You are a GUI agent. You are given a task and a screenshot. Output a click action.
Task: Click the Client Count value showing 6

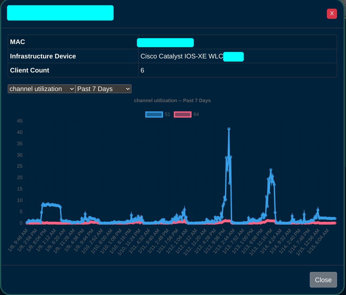[x=142, y=70]
